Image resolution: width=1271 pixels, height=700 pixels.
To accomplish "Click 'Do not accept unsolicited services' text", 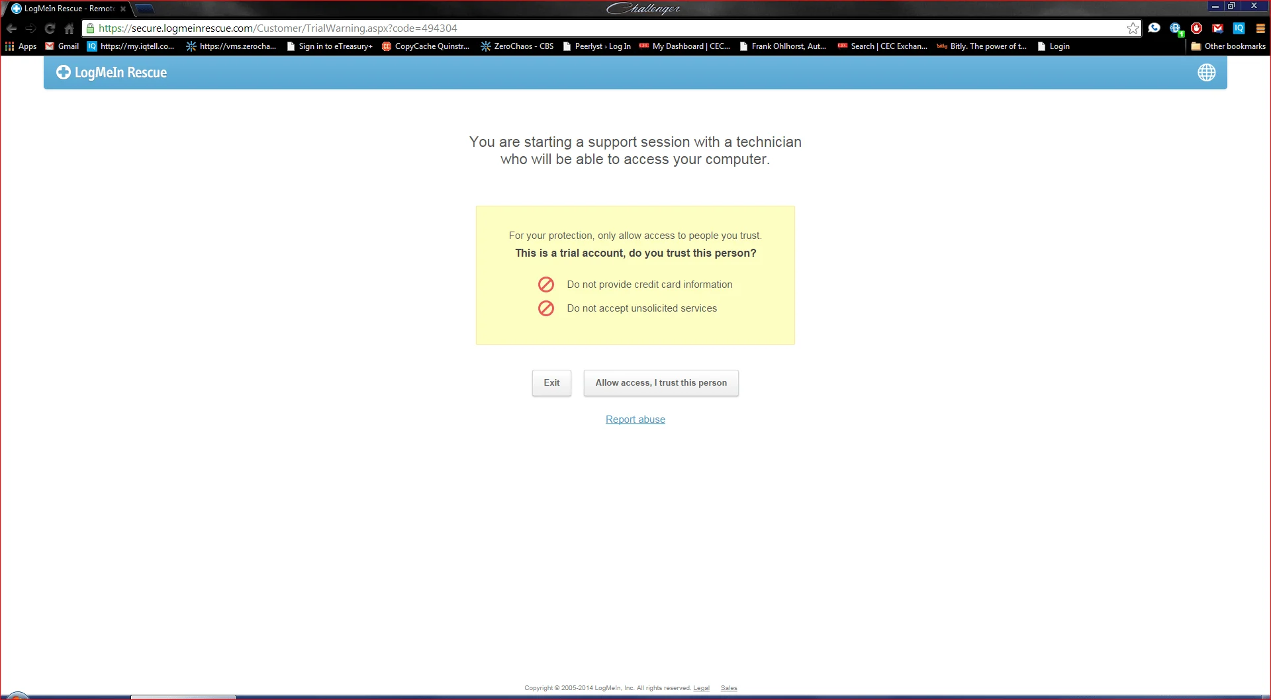I will pyautogui.click(x=641, y=308).
